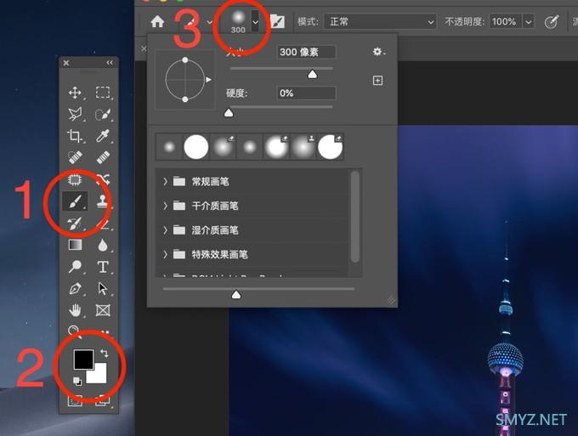The image size is (578, 436).
Task: Select the Frame tool
Action: [x=103, y=310]
